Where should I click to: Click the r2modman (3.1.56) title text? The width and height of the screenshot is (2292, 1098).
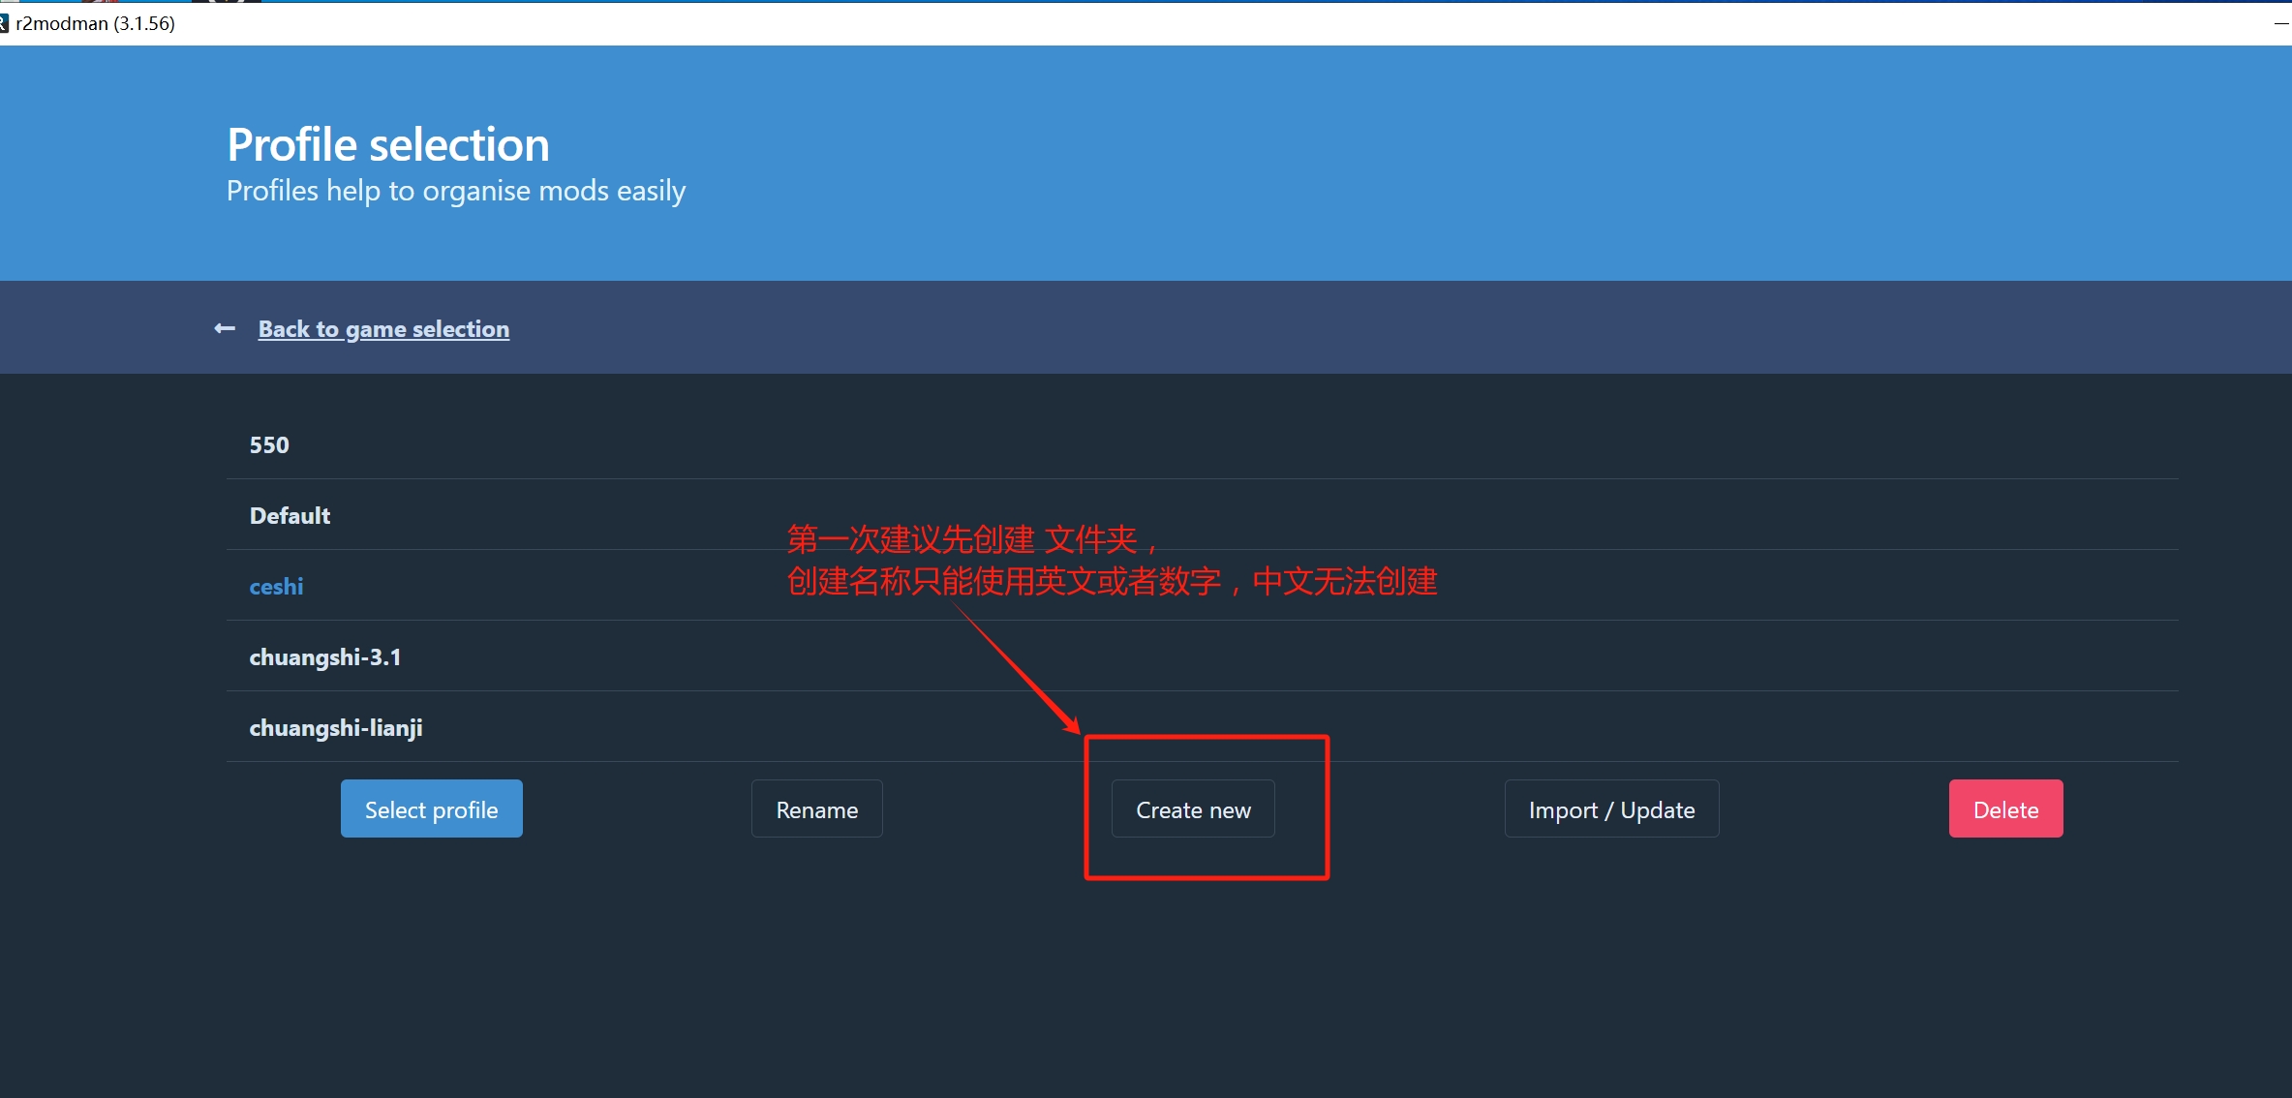tap(96, 23)
